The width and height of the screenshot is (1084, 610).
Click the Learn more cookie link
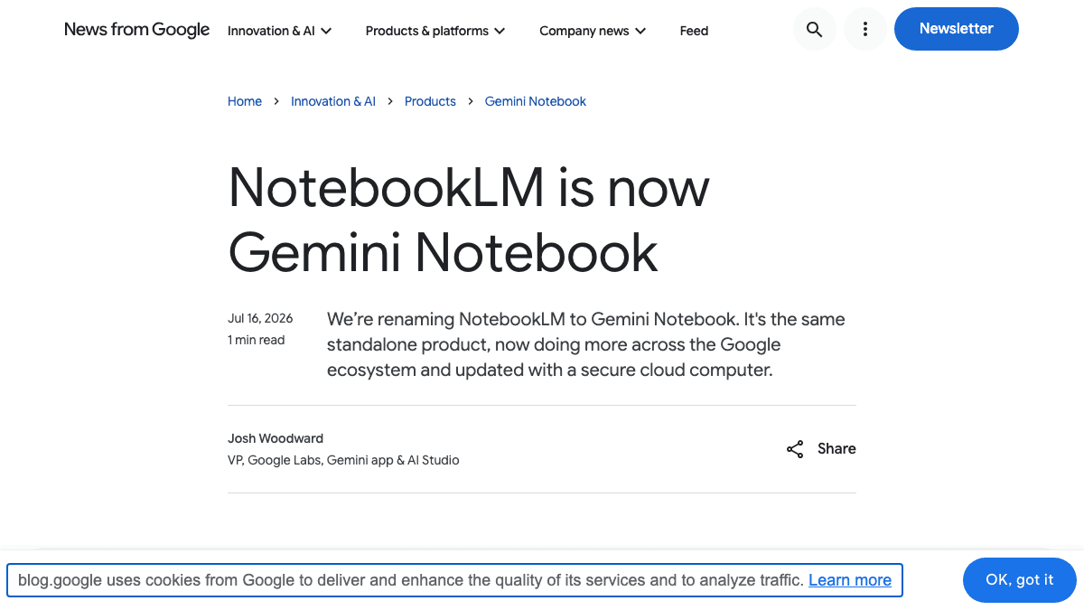850,580
